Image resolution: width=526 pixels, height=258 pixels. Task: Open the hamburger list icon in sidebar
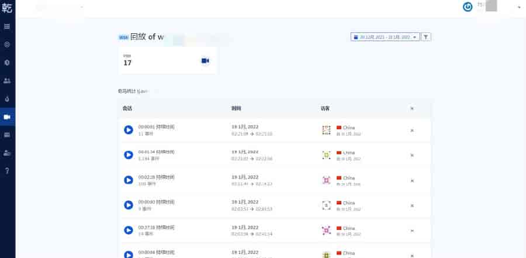(7, 26)
